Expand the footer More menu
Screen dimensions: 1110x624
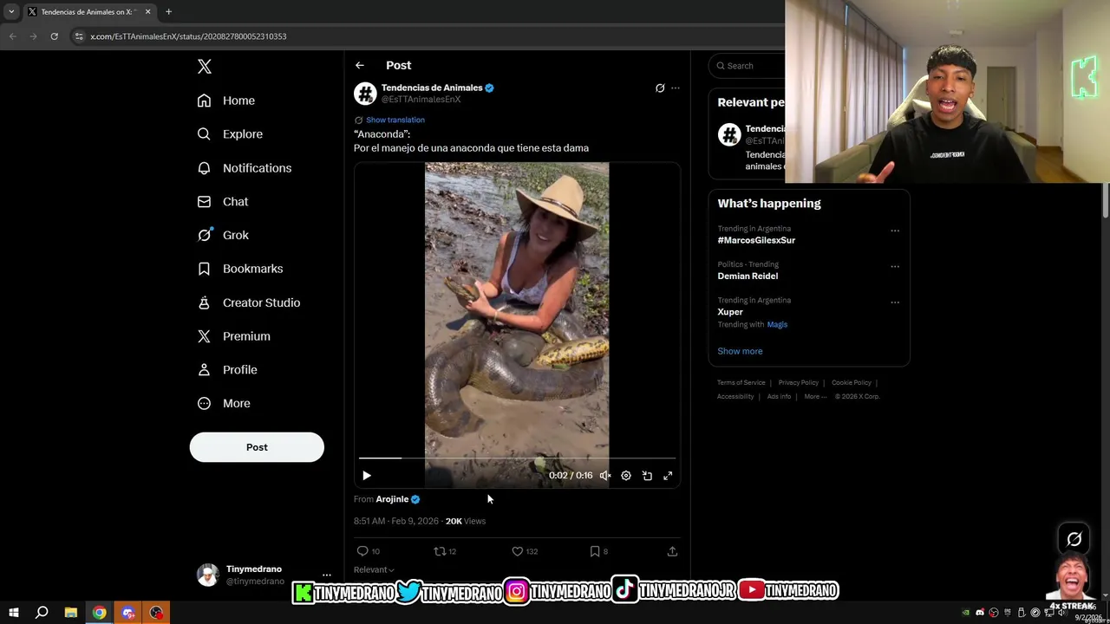(x=814, y=396)
